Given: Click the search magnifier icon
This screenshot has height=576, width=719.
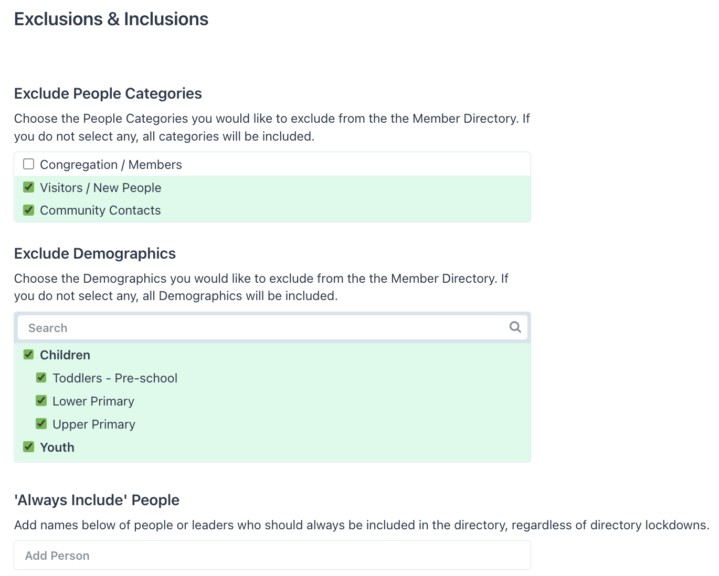Looking at the screenshot, I should (x=515, y=327).
